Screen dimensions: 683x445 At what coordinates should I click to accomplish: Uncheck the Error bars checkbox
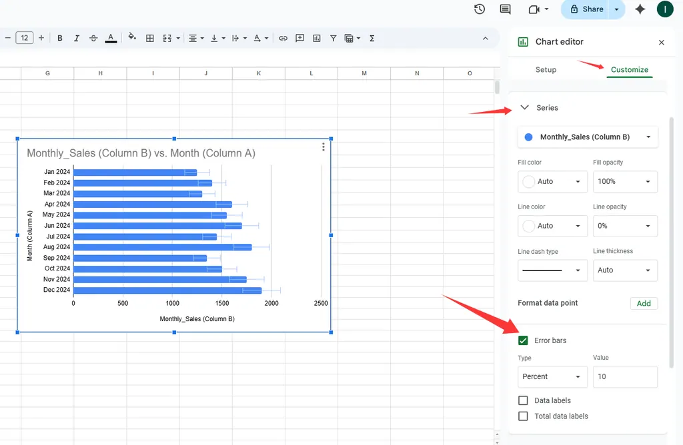pyautogui.click(x=524, y=340)
